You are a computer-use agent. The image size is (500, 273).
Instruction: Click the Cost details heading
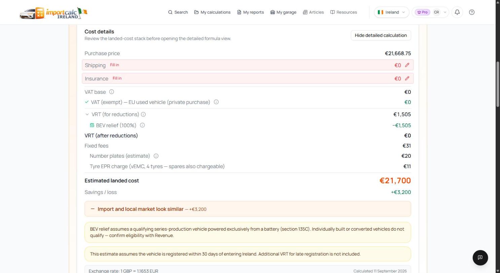coord(99,32)
